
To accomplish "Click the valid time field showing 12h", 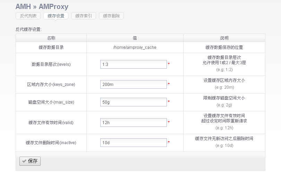I will 134,123.
